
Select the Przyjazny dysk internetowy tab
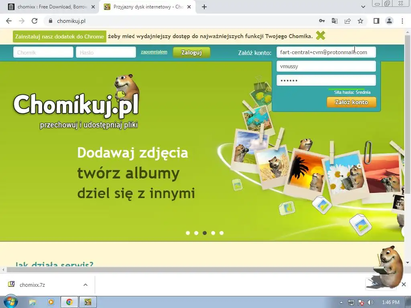click(148, 7)
